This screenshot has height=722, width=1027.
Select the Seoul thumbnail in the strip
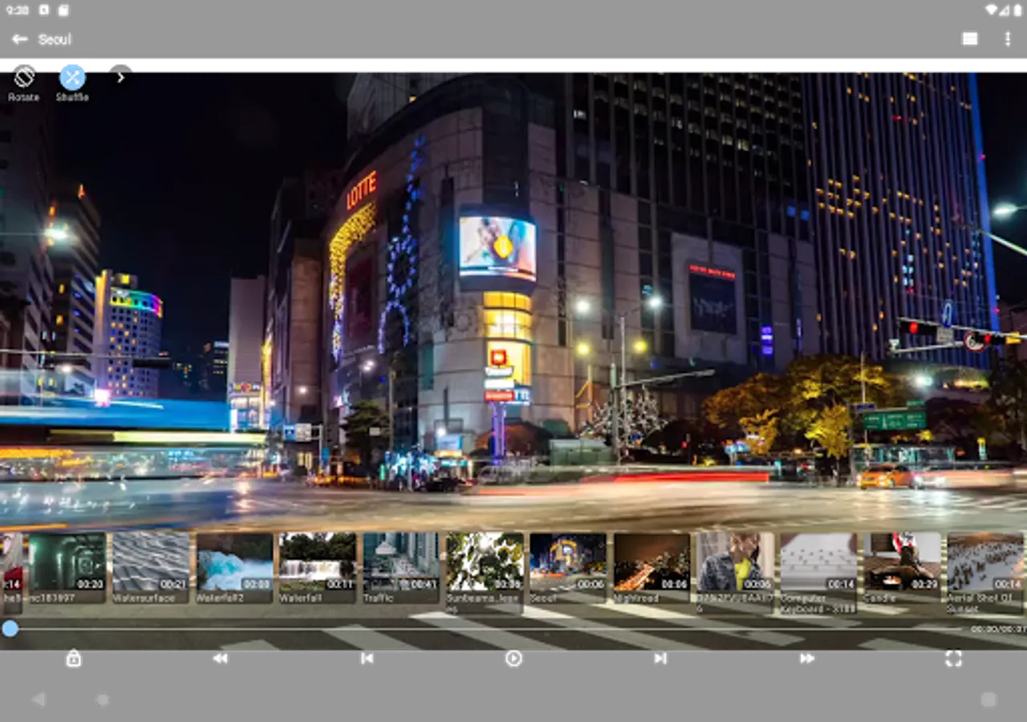pyautogui.click(x=568, y=567)
